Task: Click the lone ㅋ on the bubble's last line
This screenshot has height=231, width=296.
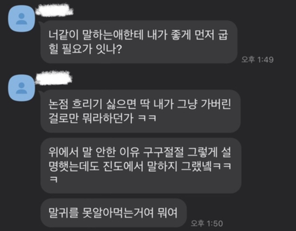Action: tap(53, 179)
